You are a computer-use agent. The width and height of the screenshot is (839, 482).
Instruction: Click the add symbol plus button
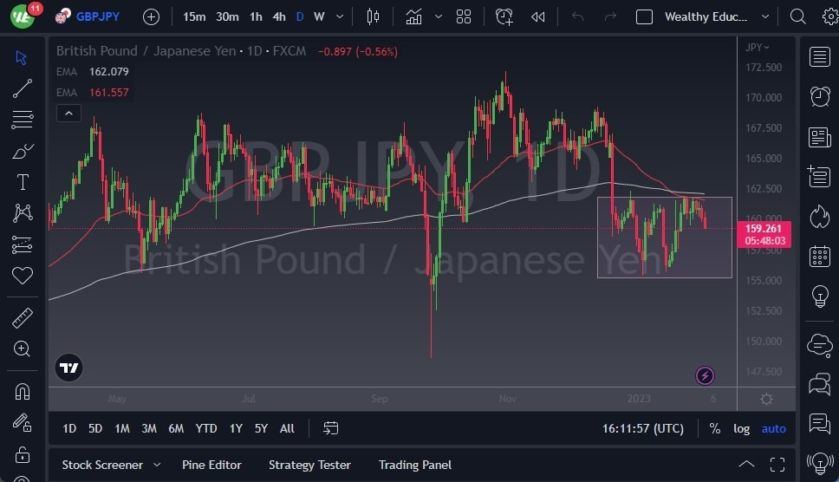pyautogui.click(x=151, y=17)
